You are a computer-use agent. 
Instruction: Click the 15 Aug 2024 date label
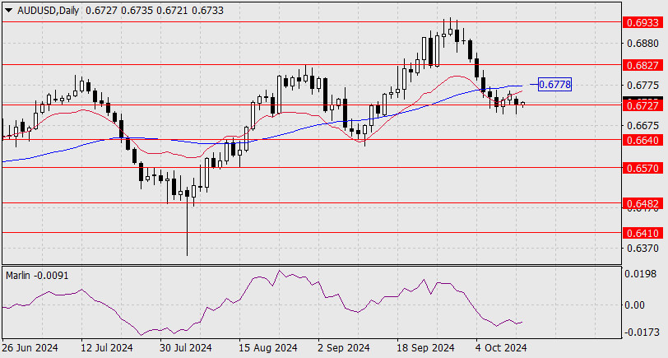pos(268,348)
